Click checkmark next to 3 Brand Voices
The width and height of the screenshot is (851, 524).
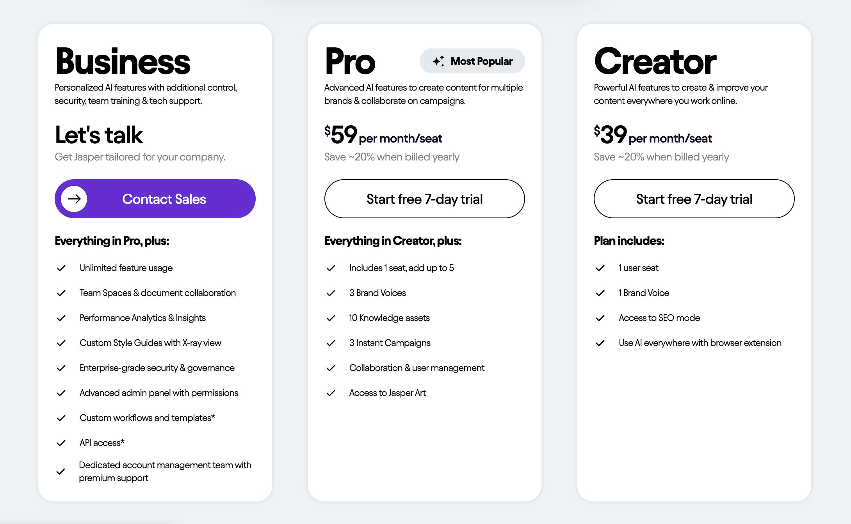coord(331,293)
